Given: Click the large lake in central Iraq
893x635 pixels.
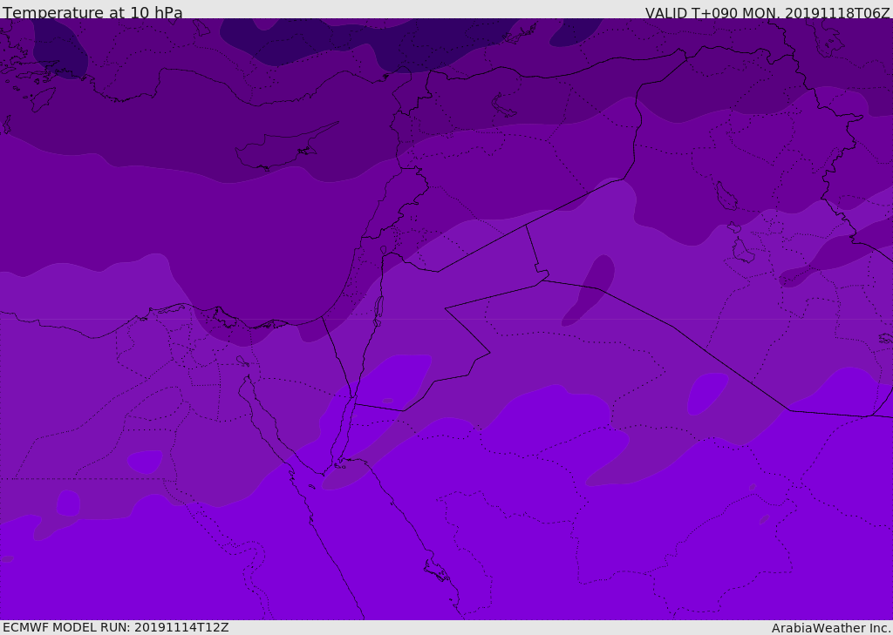Looking at the screenshot, I should 726,196.
